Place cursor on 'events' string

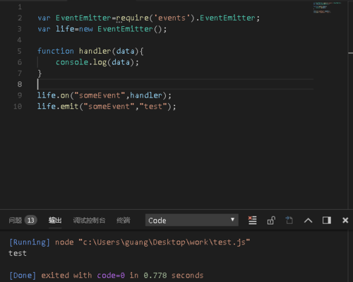(x=172, y=18)
